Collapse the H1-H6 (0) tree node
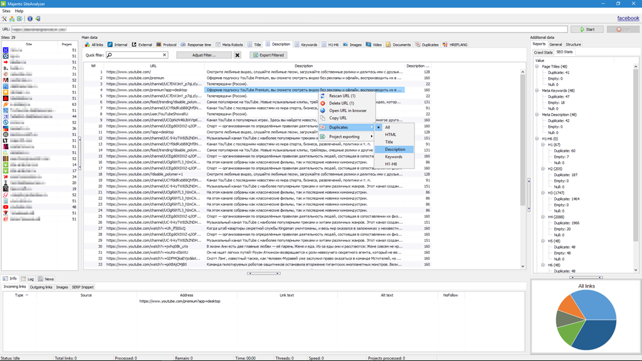This screenshot has height=361, width=642. point(537,139)
